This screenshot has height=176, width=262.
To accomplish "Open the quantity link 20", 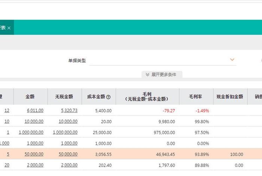I will [7, 165].
